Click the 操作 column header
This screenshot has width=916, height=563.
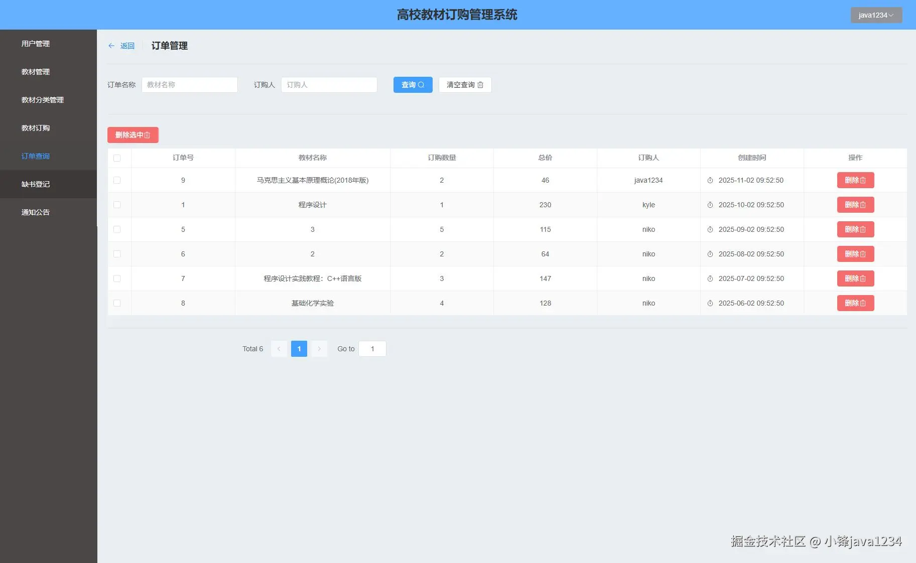[855, 158]
